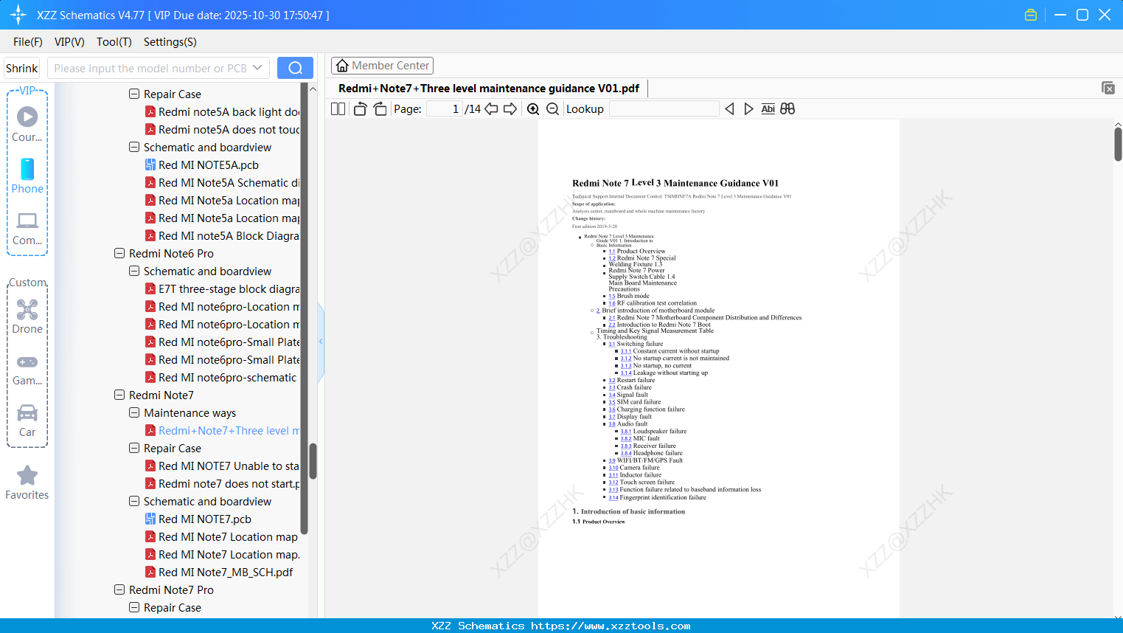Collapse Schematic and boardview under Redmi Note6 Pro

(x=134, y=271)
